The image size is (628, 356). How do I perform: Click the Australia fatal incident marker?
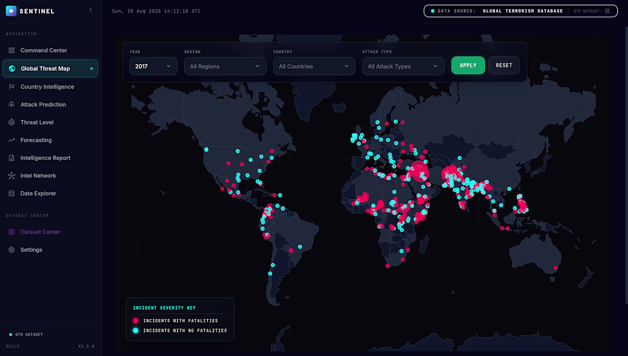click(555, 268)
